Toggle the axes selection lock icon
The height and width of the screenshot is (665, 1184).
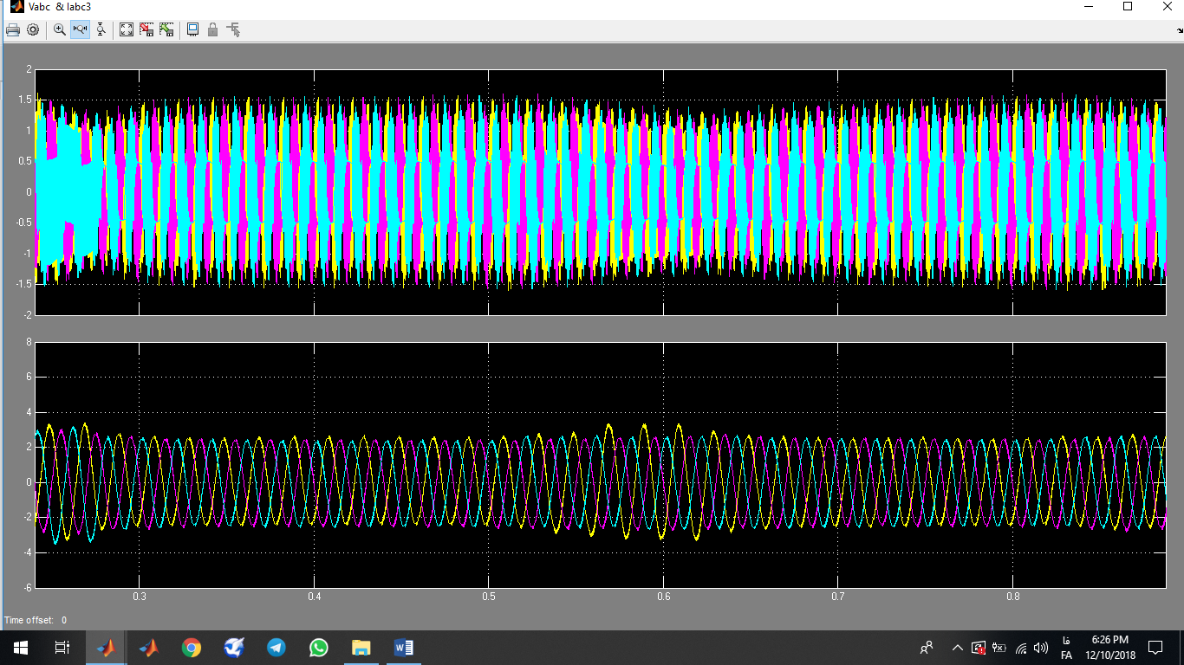tap(212, 29)
